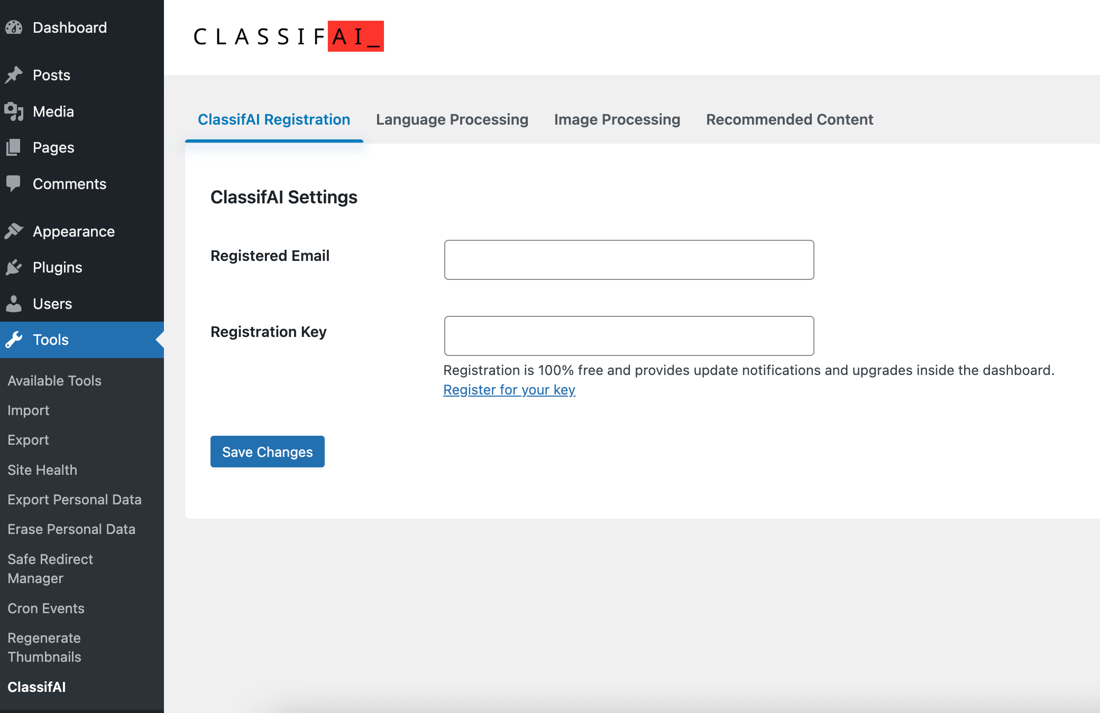Screen dimensions: 1100x713
Task: Click Register for your key link
Action: click(509, 389)
